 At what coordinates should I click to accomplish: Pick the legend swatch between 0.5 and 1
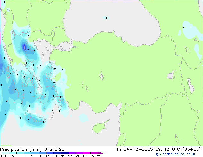pos(13,153)
